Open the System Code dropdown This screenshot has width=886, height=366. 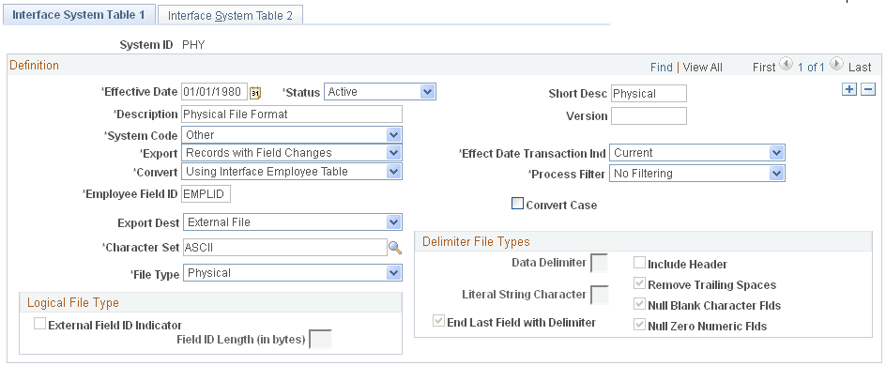click(292, 135)
